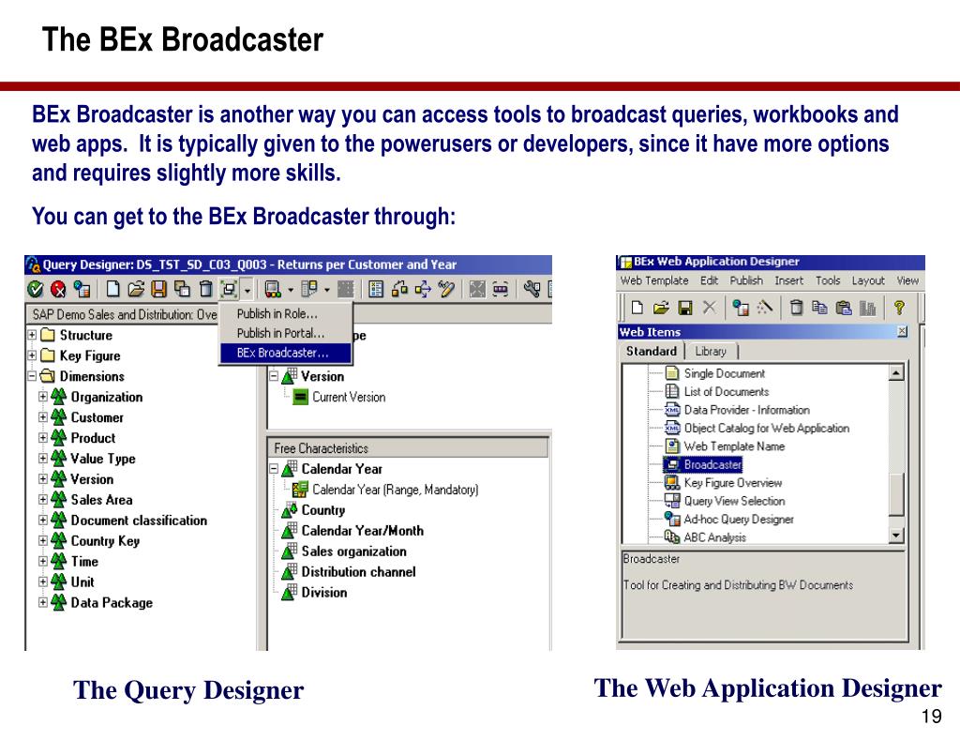Select Distribution channel characteristic
This screenshot has height=740, width=960.
tap(359, 571)
